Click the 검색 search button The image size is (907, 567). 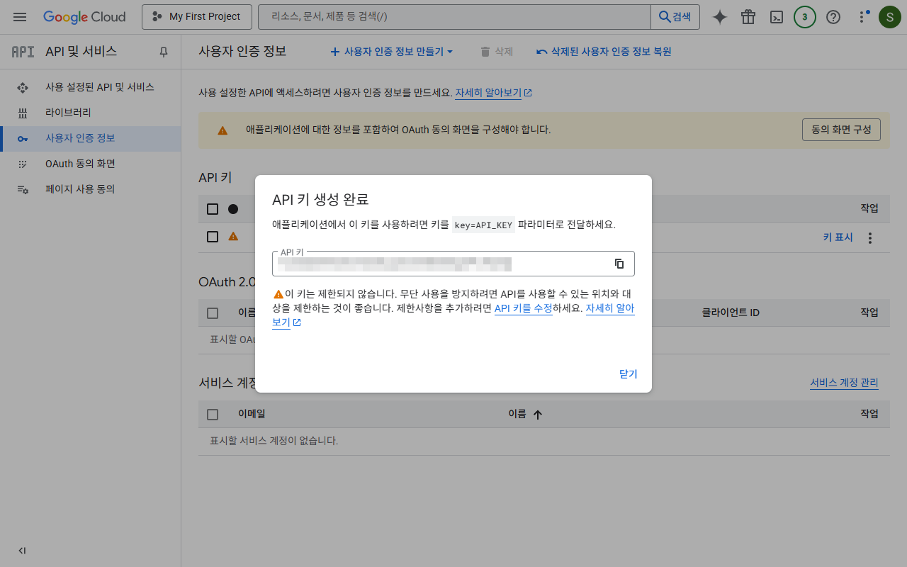(x=675, y=17)
